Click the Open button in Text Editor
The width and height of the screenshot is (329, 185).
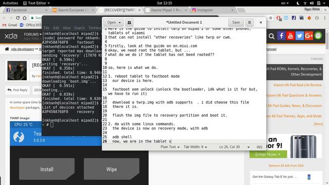pyautogui.click(x=114, y=22)
